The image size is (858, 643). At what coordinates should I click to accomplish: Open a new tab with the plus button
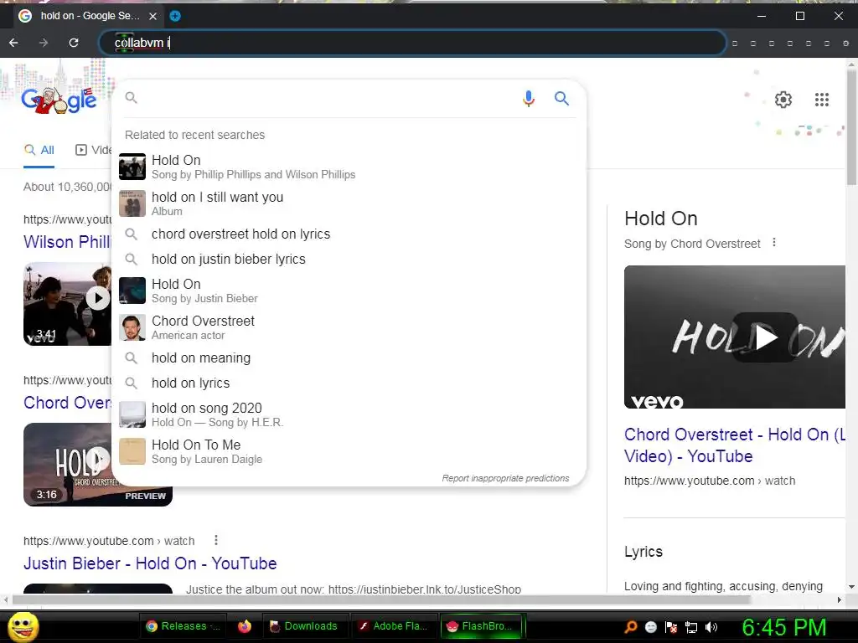pos(175,16)
